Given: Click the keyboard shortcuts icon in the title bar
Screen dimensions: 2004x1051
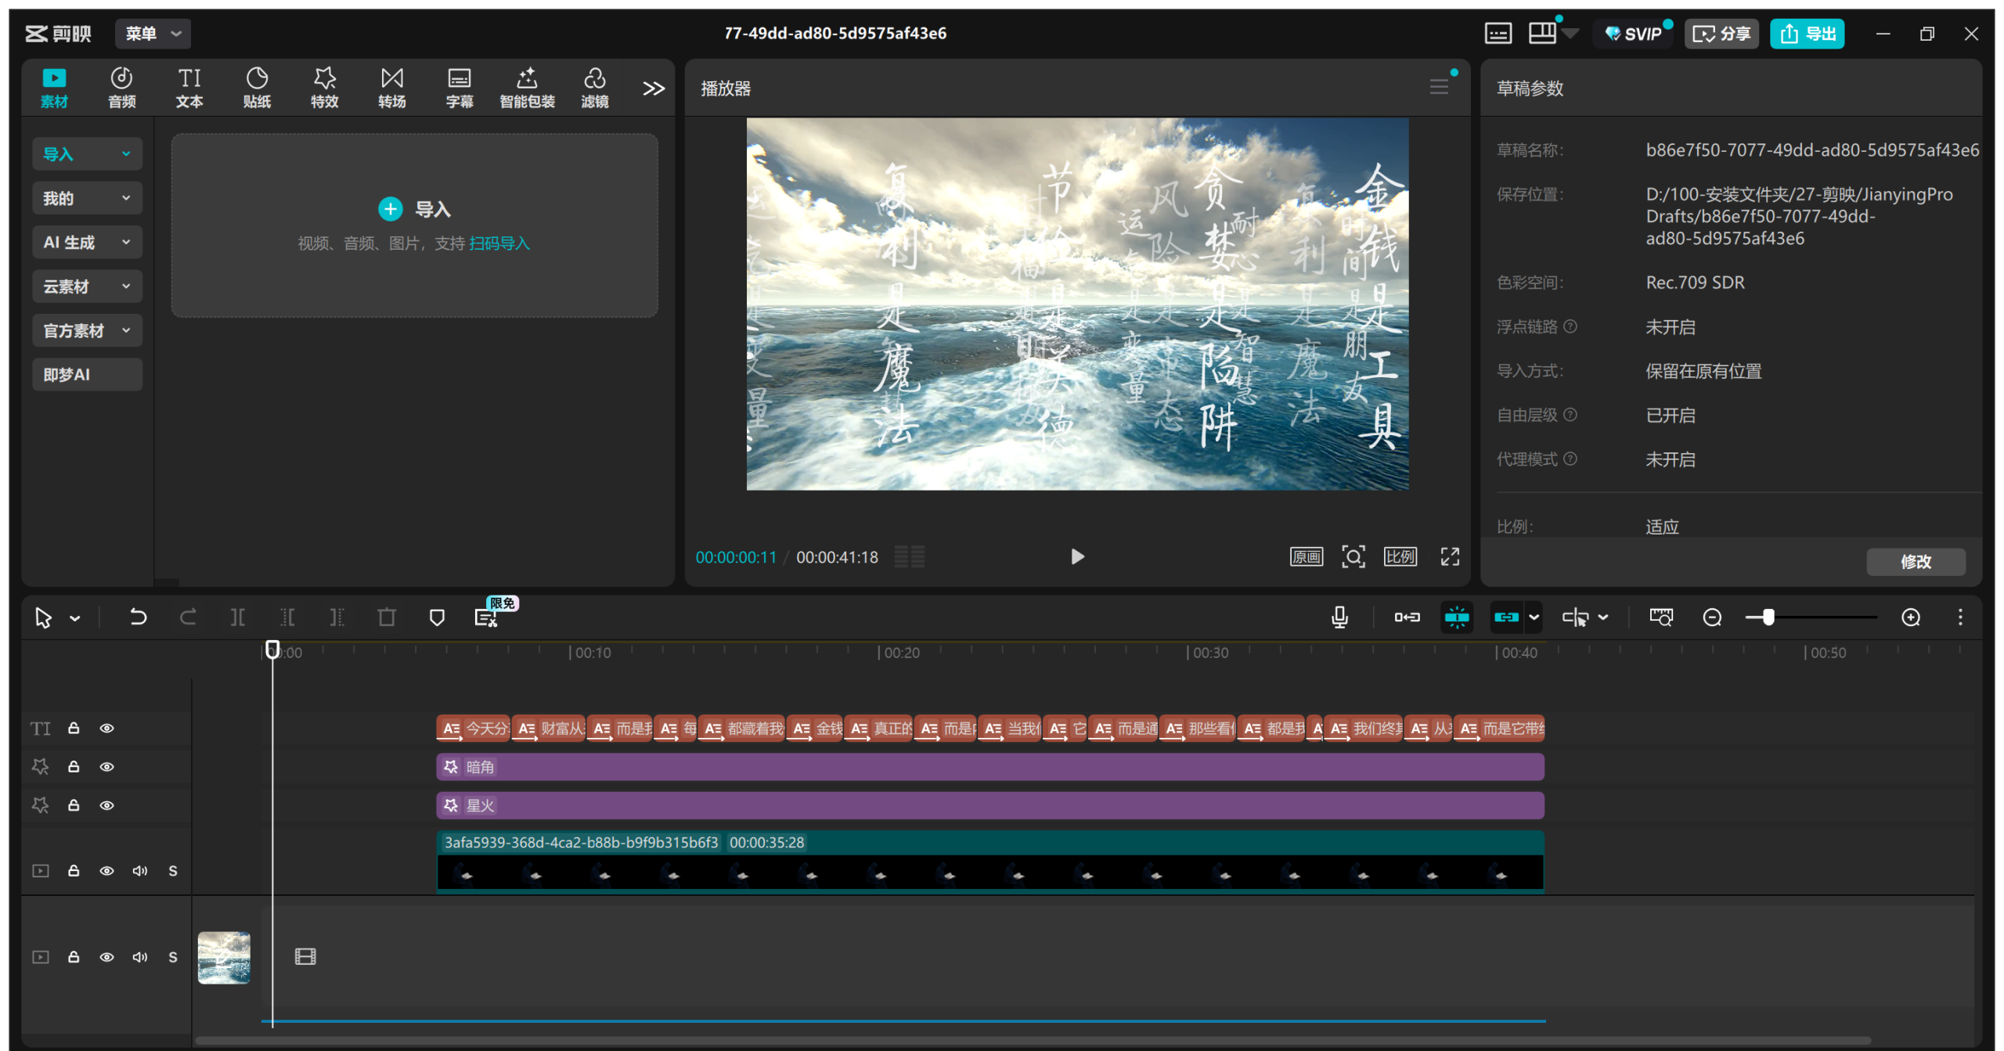Looking at the screenshot, I should click(x=1498, y=34).
